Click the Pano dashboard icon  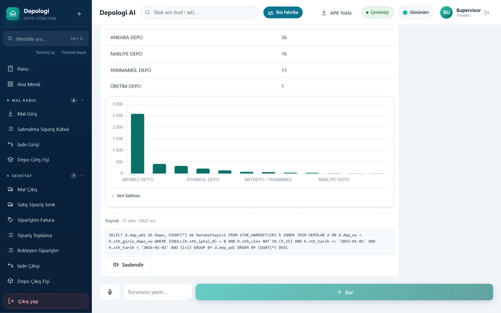10,69
